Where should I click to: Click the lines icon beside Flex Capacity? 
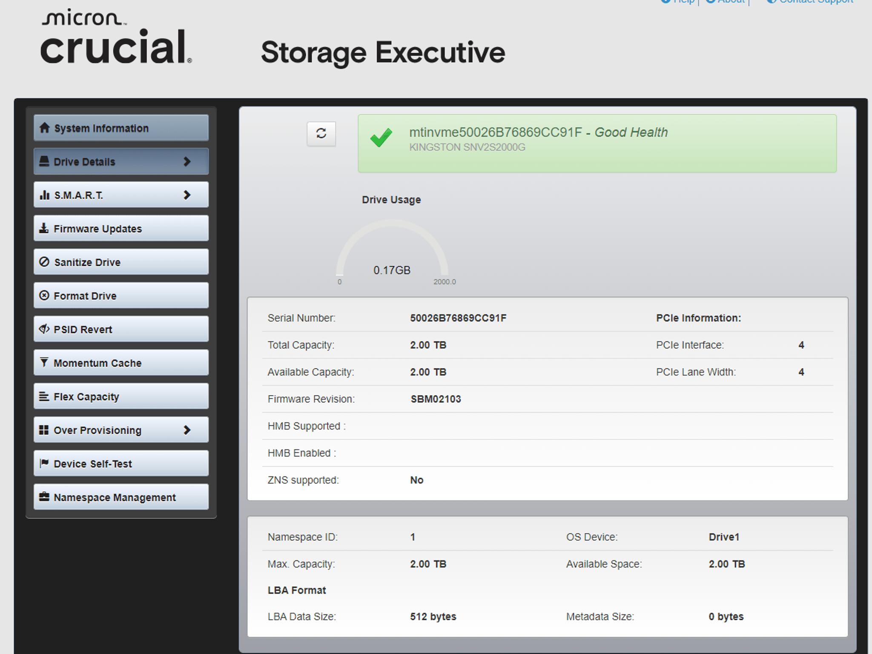click(44, 396)
